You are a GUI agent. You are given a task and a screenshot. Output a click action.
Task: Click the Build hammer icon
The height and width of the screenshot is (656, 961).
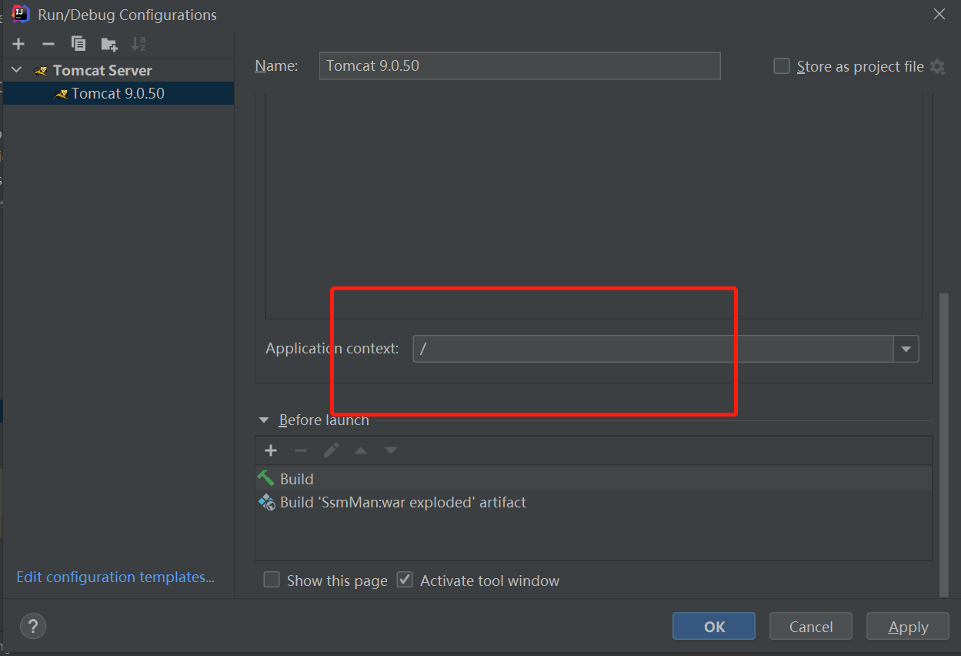point(266,478)
